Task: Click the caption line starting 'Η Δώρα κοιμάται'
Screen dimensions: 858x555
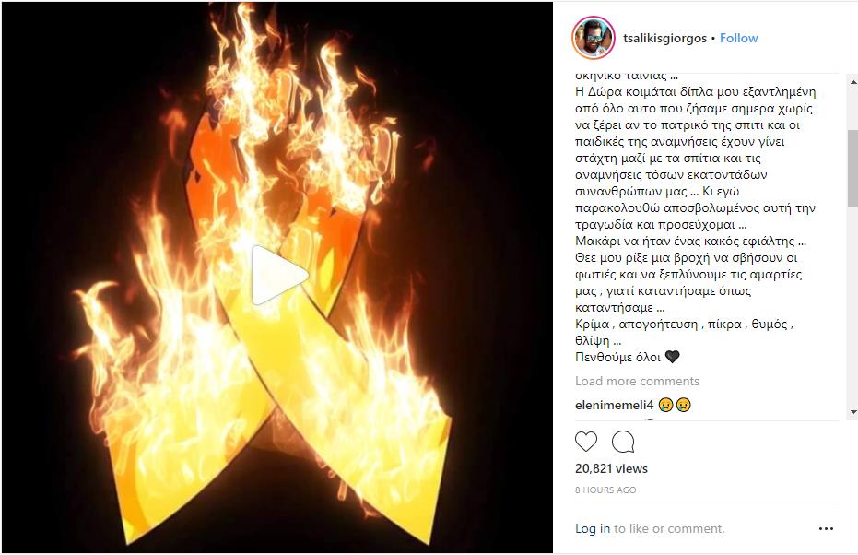Action: [x=696, y=92]
